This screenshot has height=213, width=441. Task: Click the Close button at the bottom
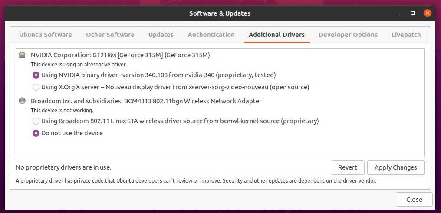pos(414,200)
